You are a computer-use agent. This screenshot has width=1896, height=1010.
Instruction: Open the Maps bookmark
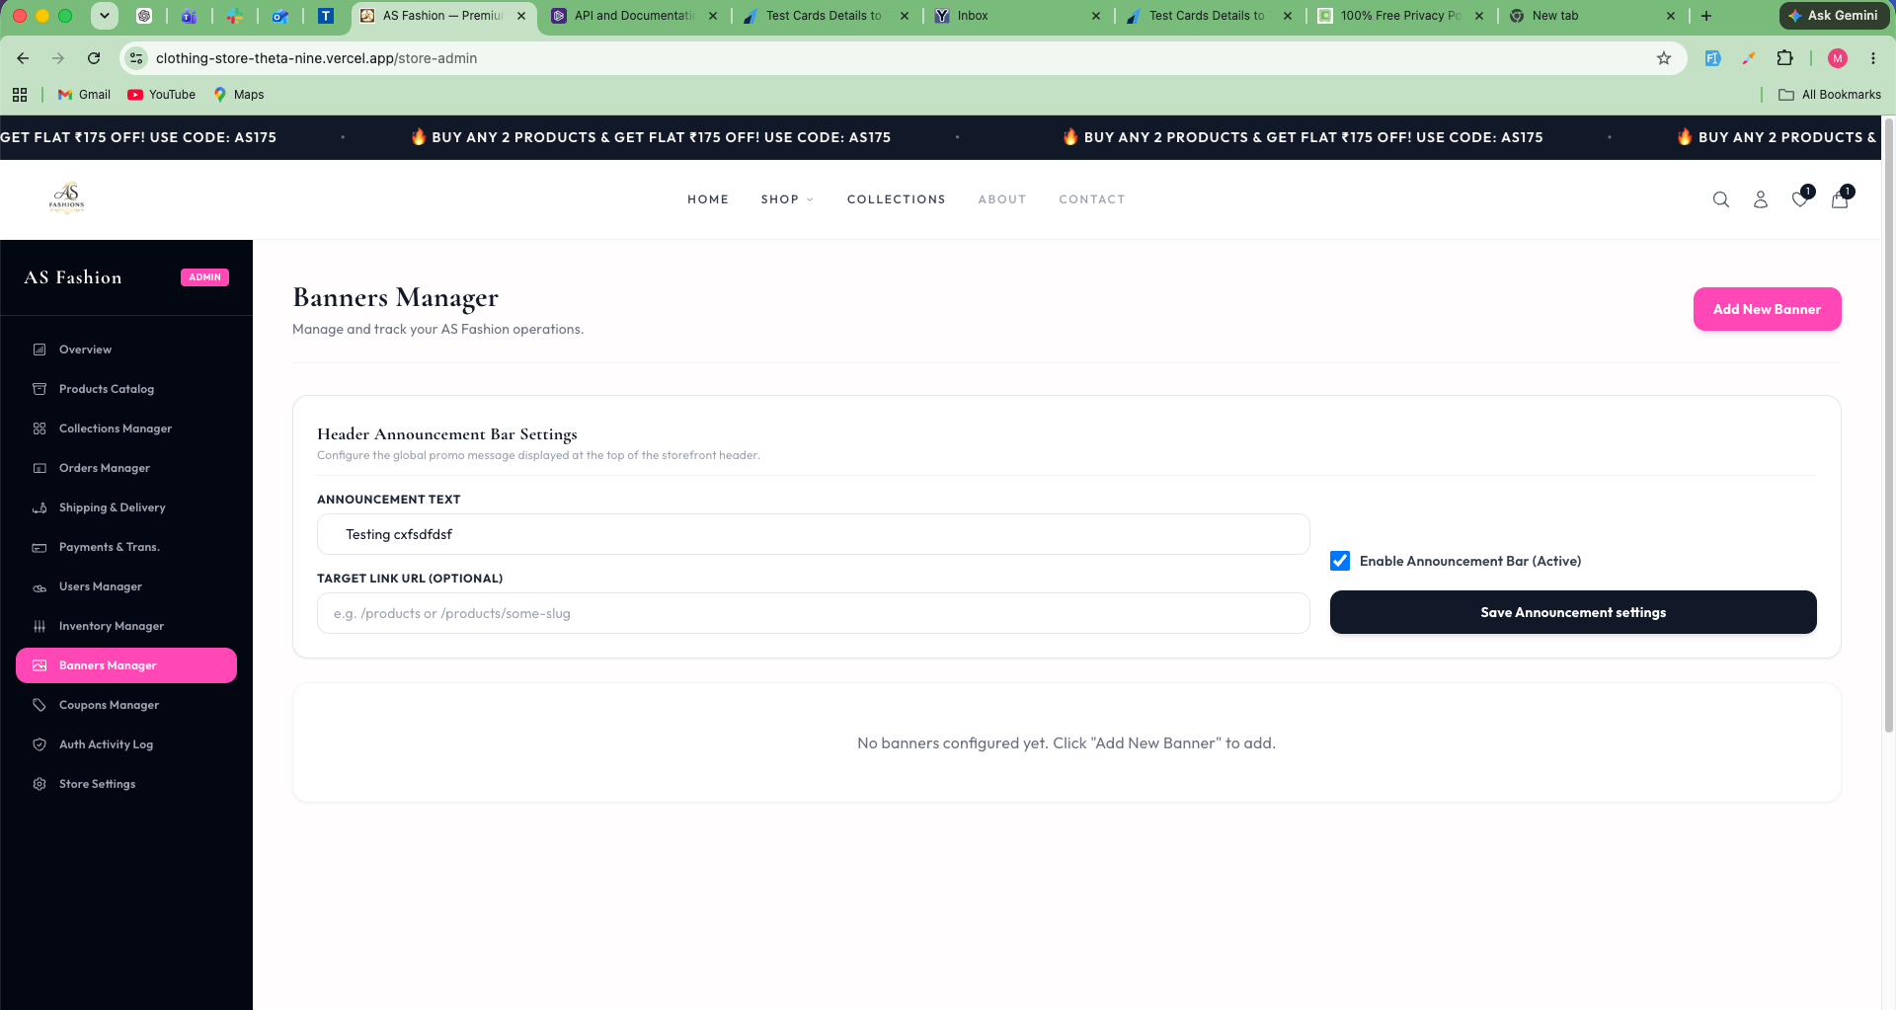(239, 95)
